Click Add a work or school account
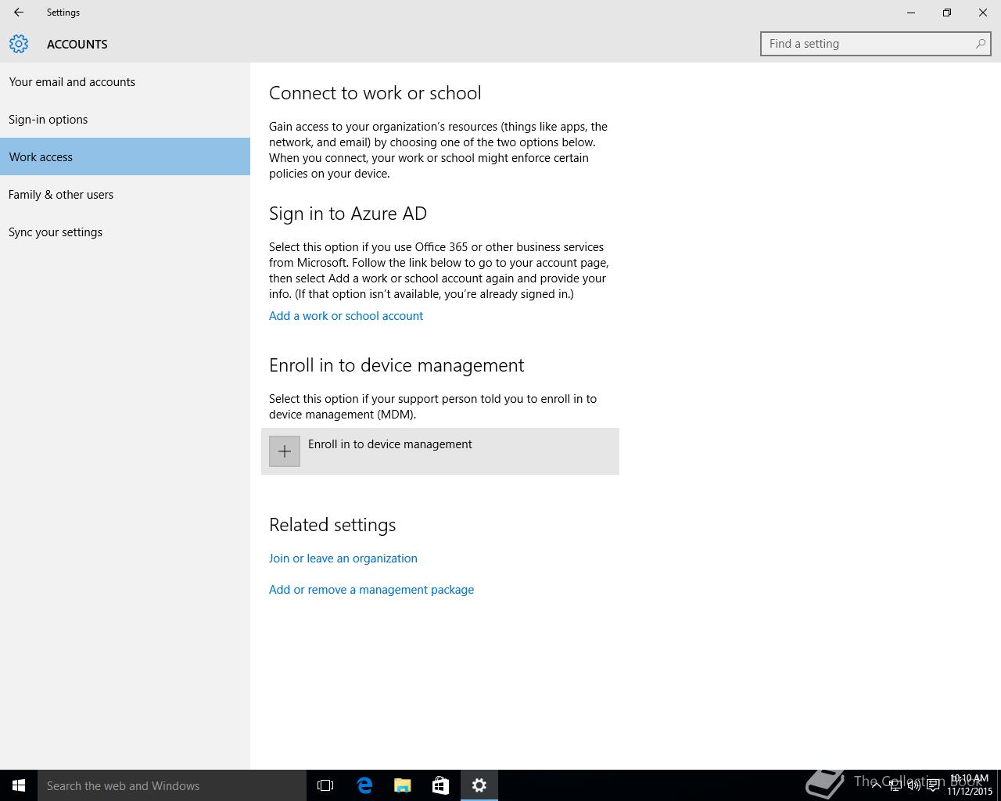The height and width of the screenshot is (801, 1001). (x=346, y=316)
